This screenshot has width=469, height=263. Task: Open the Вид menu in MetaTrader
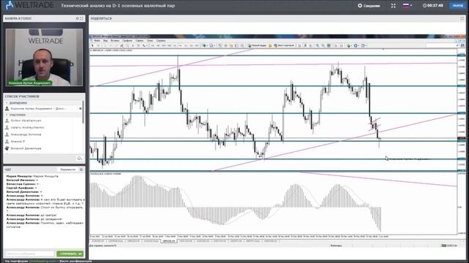coord(106,41)
